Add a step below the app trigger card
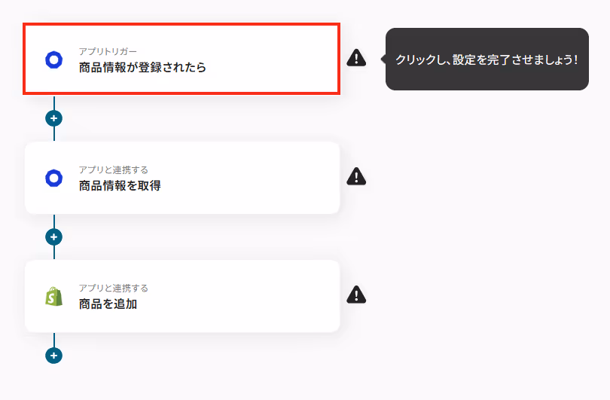Screen dimensions: 610x400 click(53, 118)
